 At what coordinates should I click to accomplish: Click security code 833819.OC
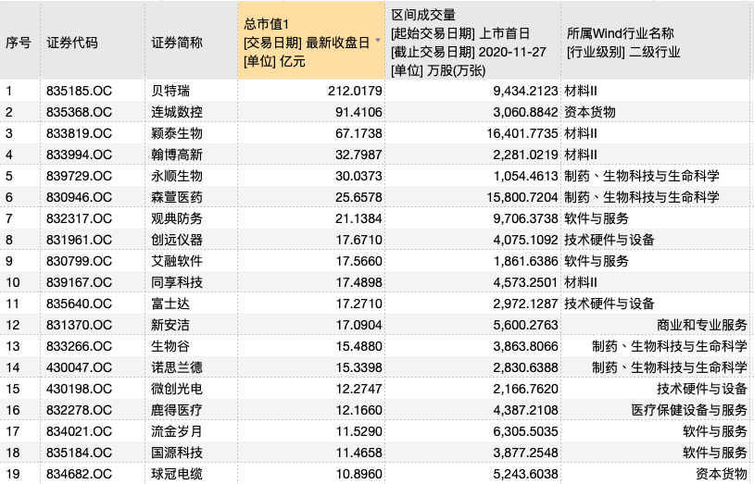tap(79, 133)
